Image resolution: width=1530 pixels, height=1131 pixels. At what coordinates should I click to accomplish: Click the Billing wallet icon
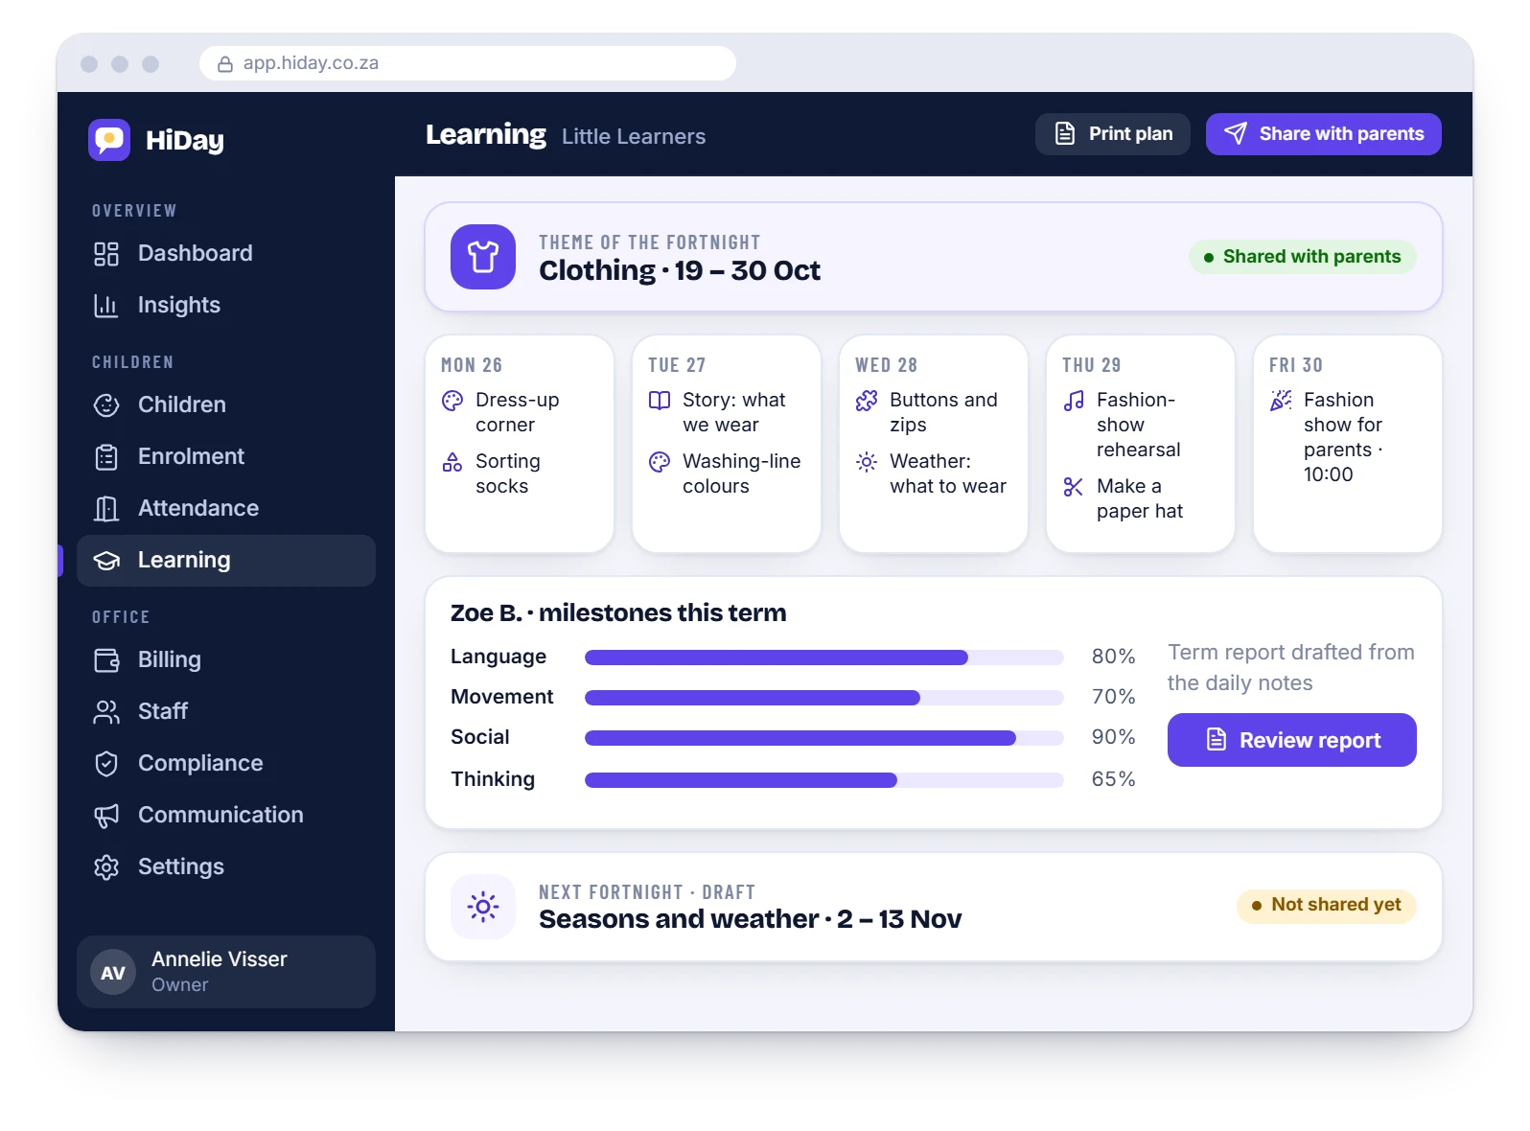tap(106, 660)
